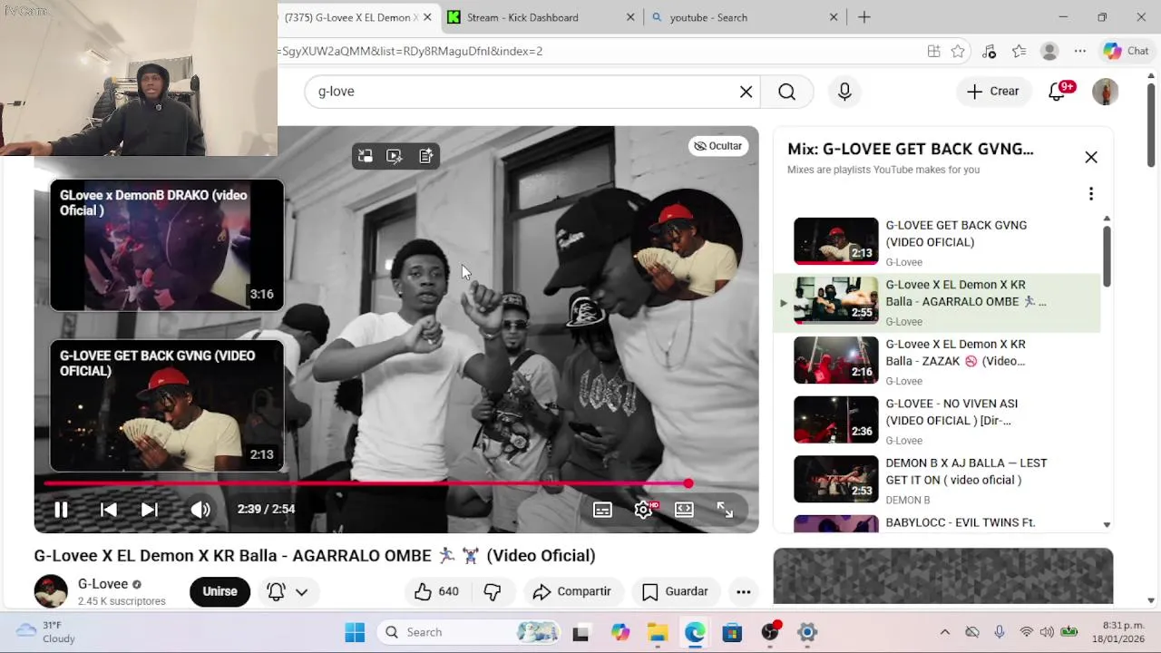Viewport: 1161px width, 653px height.
Task: Switch to the G-Lovee X EL Demon browser tab
Action: pyautogui.click(x=354, y=17)
